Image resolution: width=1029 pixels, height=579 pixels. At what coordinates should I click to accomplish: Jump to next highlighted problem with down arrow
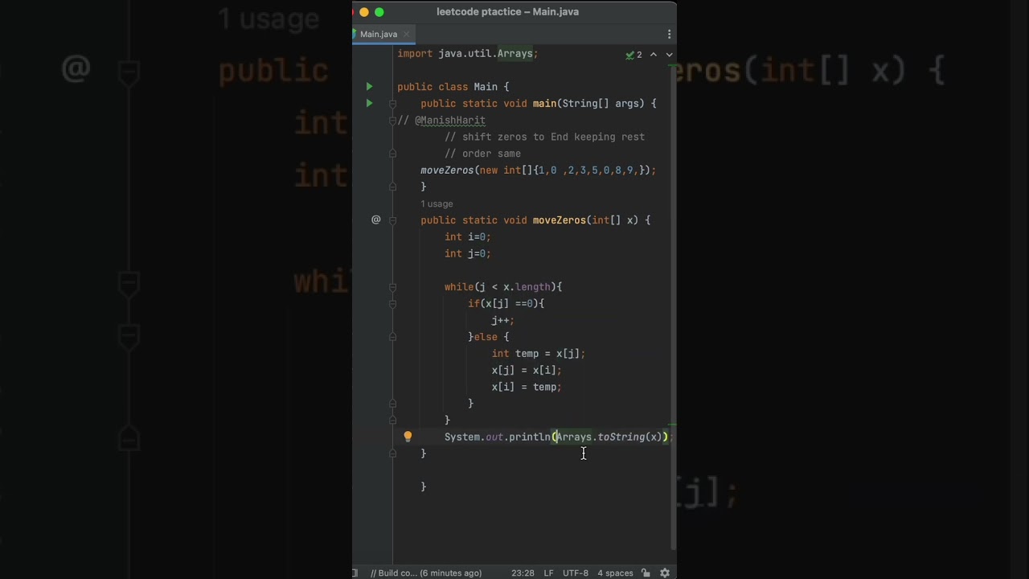pos(669,55)
